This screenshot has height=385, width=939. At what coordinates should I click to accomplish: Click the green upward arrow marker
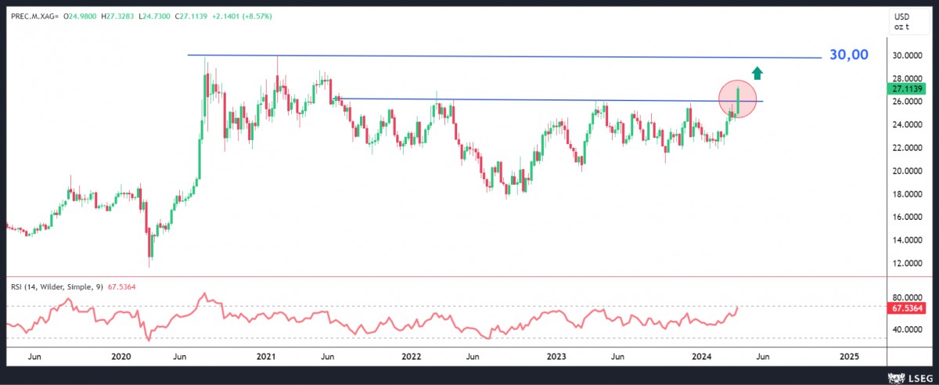(x=757, y=74)
